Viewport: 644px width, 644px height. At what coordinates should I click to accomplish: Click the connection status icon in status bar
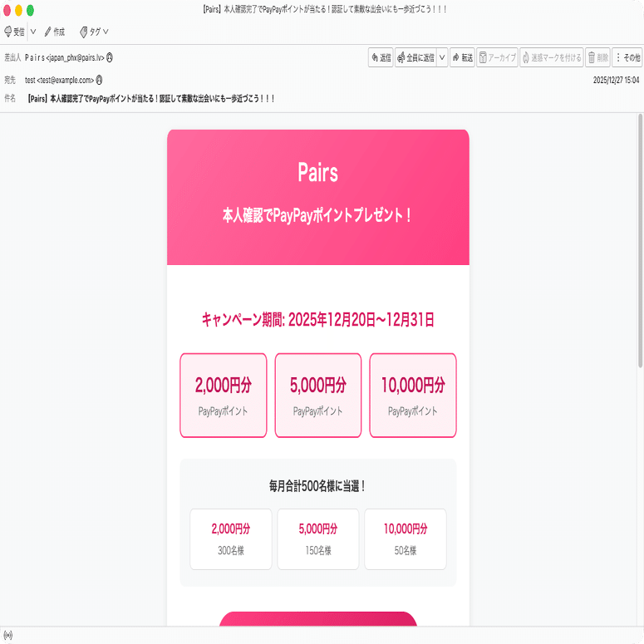pos(7,636)
